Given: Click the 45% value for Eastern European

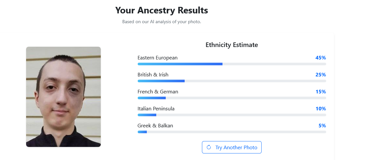Looking at the screenshot, I should click(320, 58).
